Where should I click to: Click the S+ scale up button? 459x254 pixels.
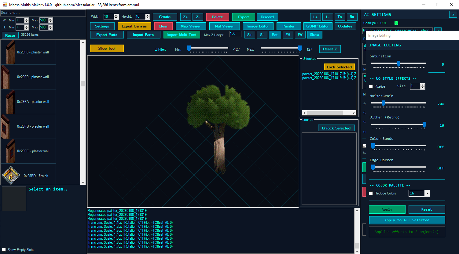(x=250, y=35)
